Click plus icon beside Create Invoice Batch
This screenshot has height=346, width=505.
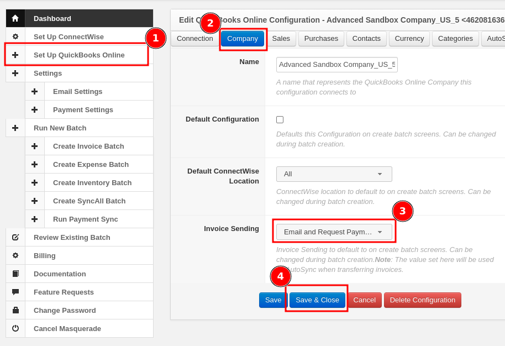pos(34,146)
